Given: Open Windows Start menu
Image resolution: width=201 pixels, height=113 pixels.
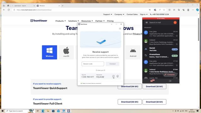Looking at the screenshot, I should coord(2,111).
